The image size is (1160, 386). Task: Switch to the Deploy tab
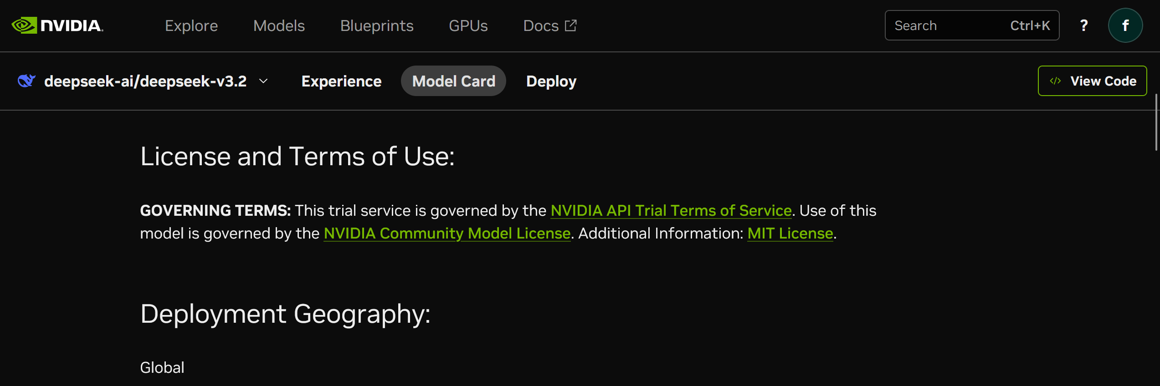(551, 81)
